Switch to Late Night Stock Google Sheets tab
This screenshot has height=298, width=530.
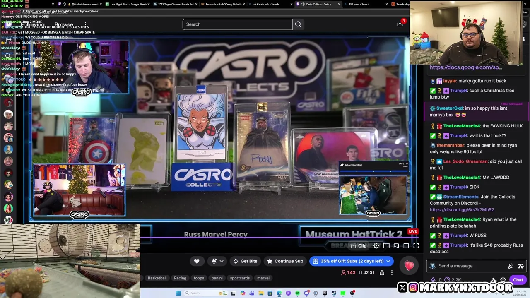tap(128, 4)
